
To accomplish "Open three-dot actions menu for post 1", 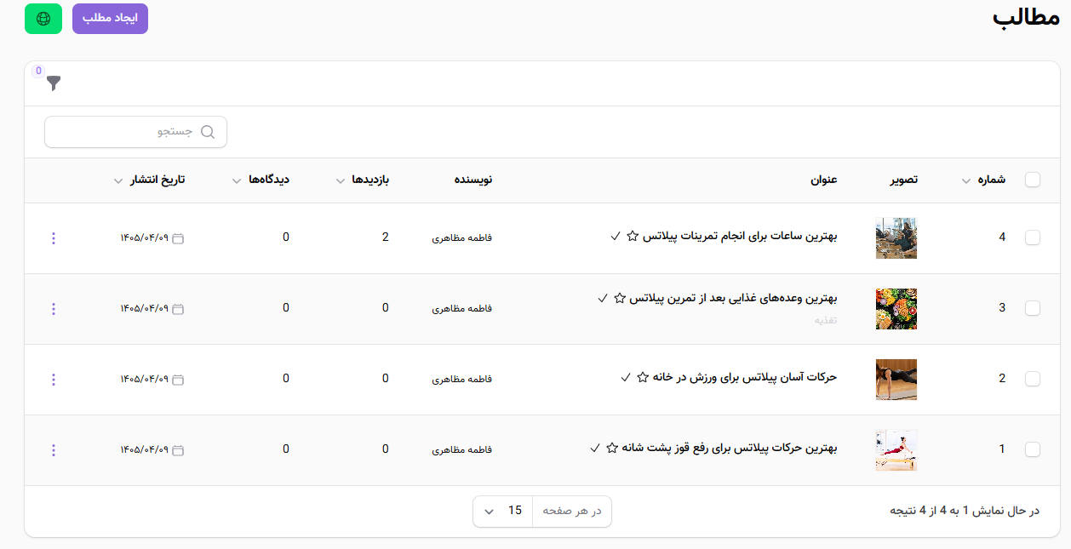I will point(54,450).
